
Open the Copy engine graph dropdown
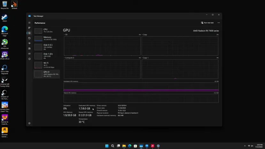(x=144, y=35)
